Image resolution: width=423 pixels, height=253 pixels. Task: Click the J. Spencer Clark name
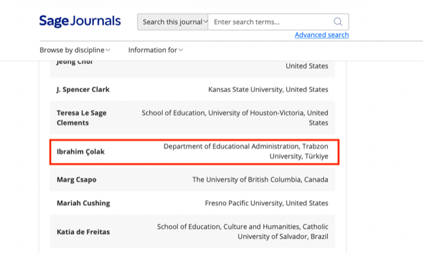[x=83, y=90]
